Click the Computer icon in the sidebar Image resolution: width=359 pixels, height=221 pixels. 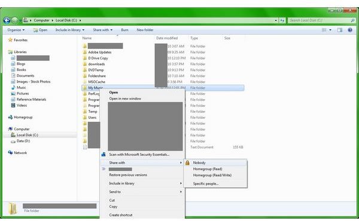click(x=10, y=129)
